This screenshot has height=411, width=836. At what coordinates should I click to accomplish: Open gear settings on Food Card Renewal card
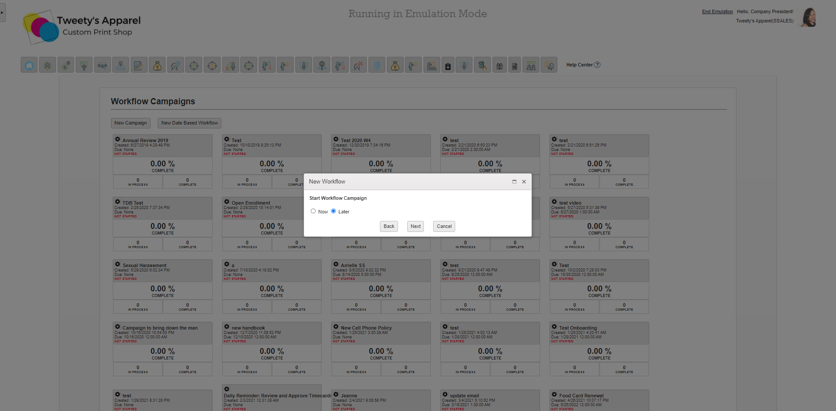point(554,394)
